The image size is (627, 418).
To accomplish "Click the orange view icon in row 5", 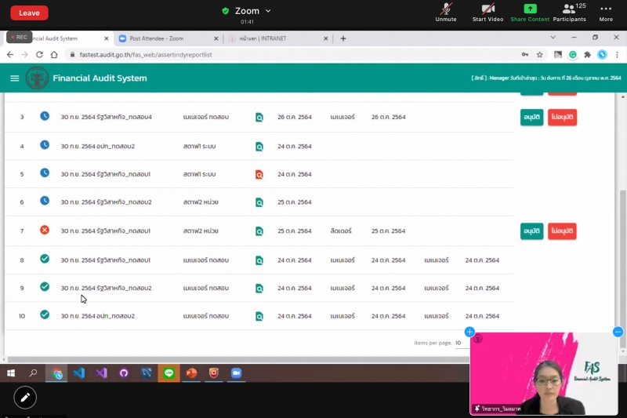I will (259, 174).
